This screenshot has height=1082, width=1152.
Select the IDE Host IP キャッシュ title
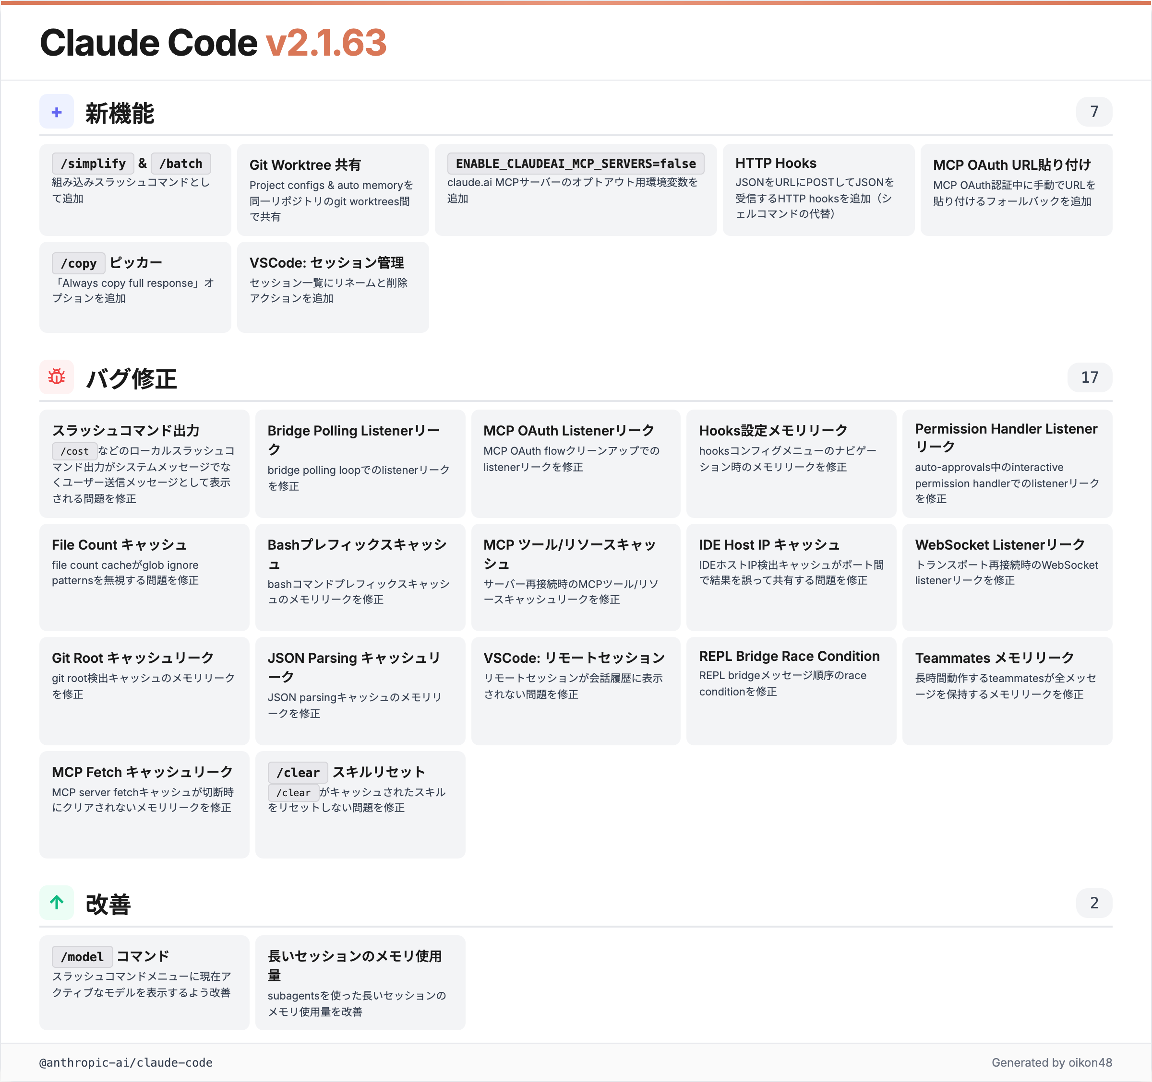tap(769, 545)
